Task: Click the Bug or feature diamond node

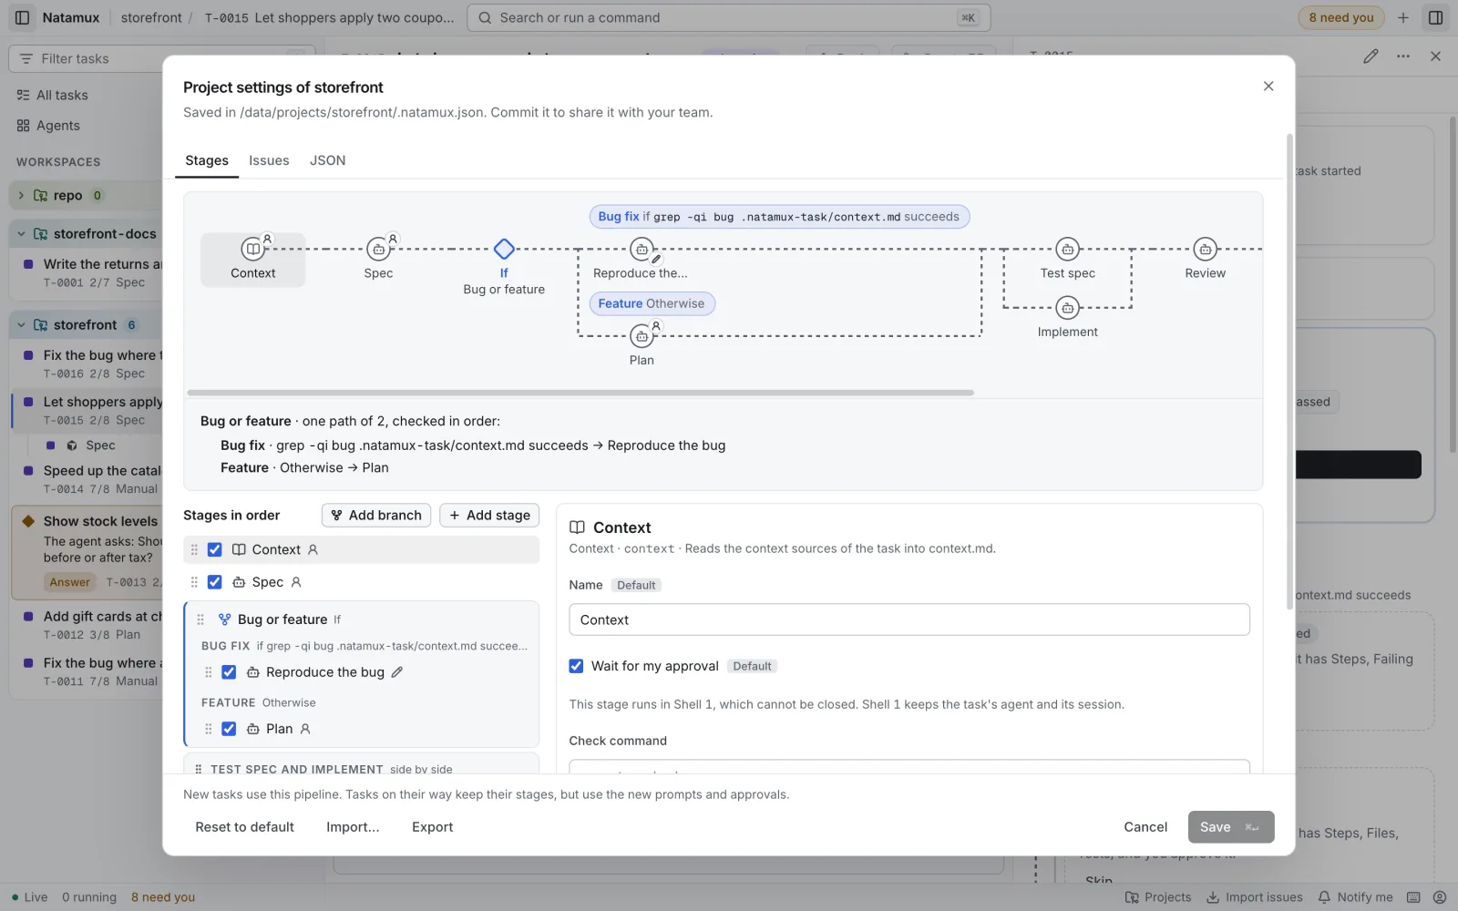Action: coord(504,249)
